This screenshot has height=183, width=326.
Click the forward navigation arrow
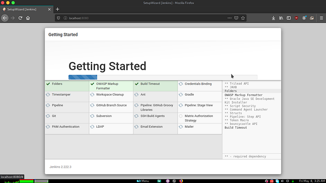[13, 18]
